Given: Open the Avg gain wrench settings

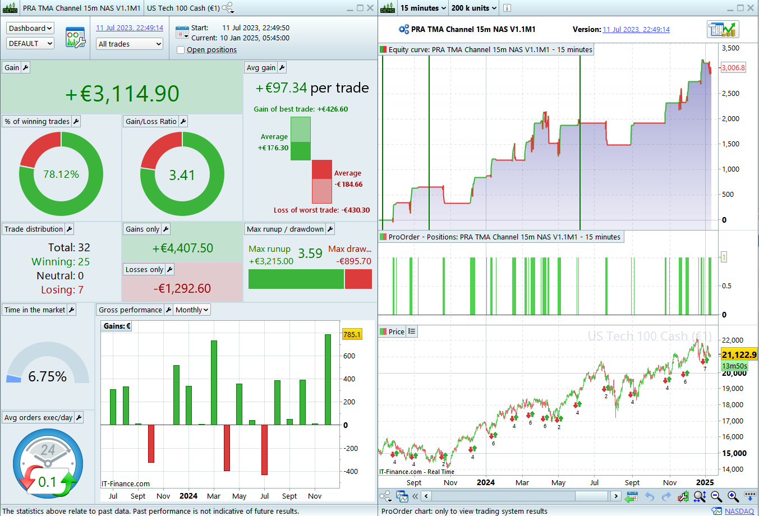Looking at the screenshot, I should (282, 67).
